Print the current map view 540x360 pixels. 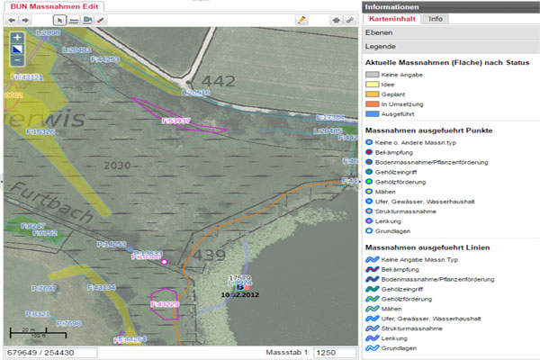coord(336,19)
